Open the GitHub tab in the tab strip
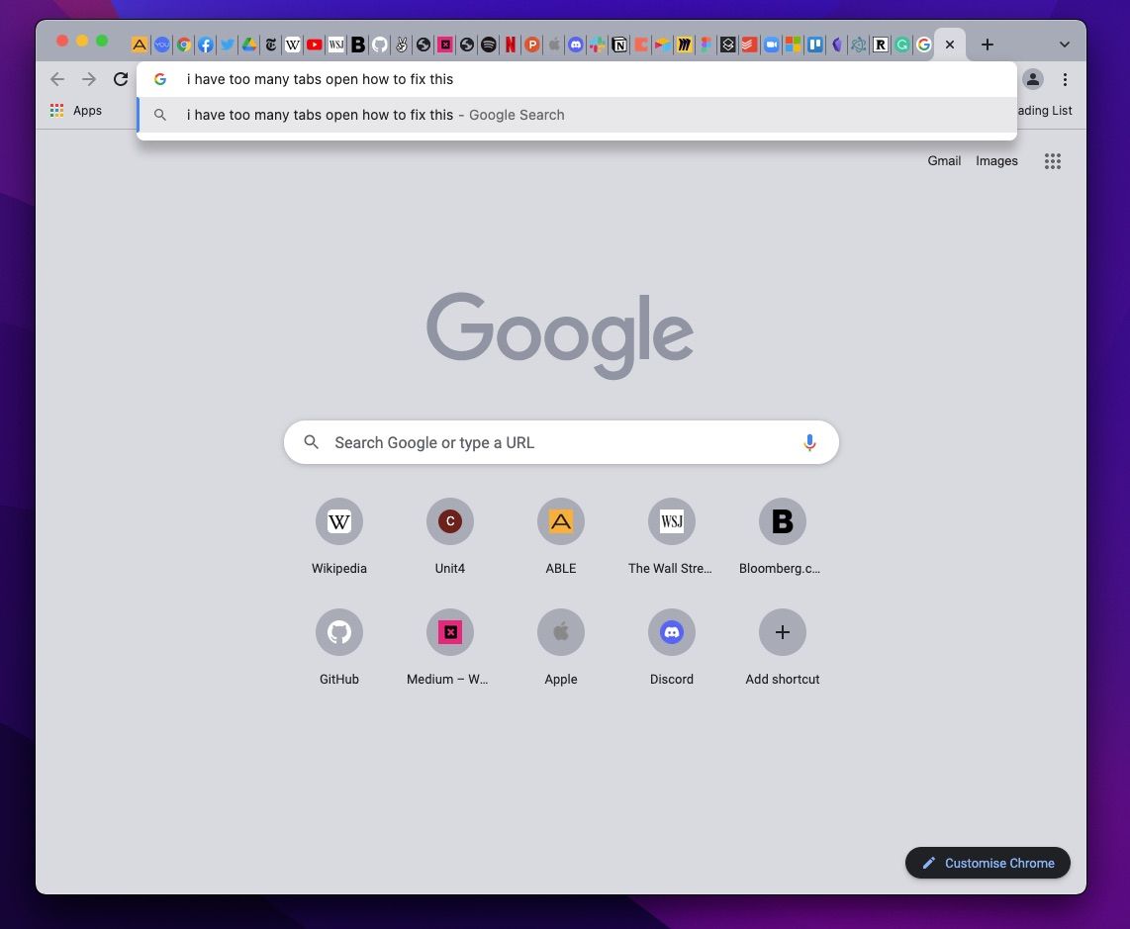The image size is (1130, 929). coord(380,45)
